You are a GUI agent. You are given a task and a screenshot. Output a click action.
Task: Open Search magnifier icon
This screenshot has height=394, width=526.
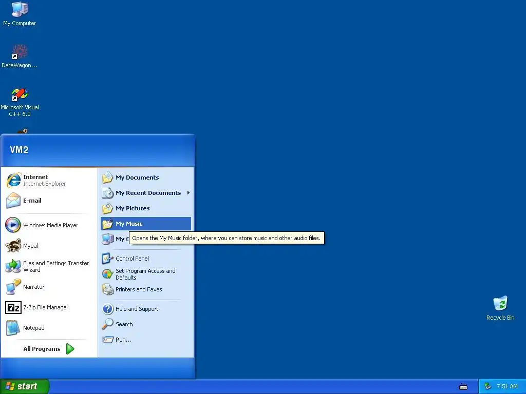(x=108, y=324)
